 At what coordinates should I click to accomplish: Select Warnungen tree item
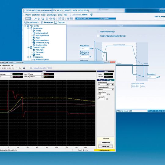coord(40,52)
